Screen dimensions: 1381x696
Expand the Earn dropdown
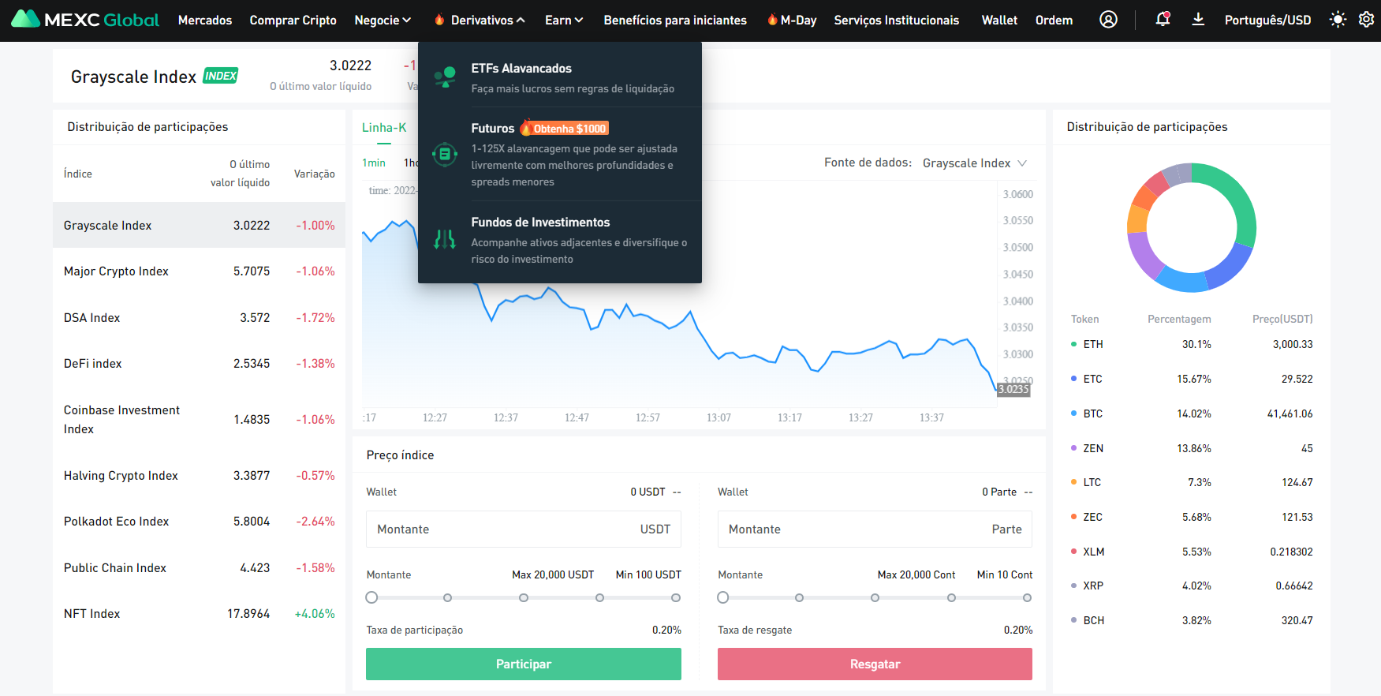(564, 20)
